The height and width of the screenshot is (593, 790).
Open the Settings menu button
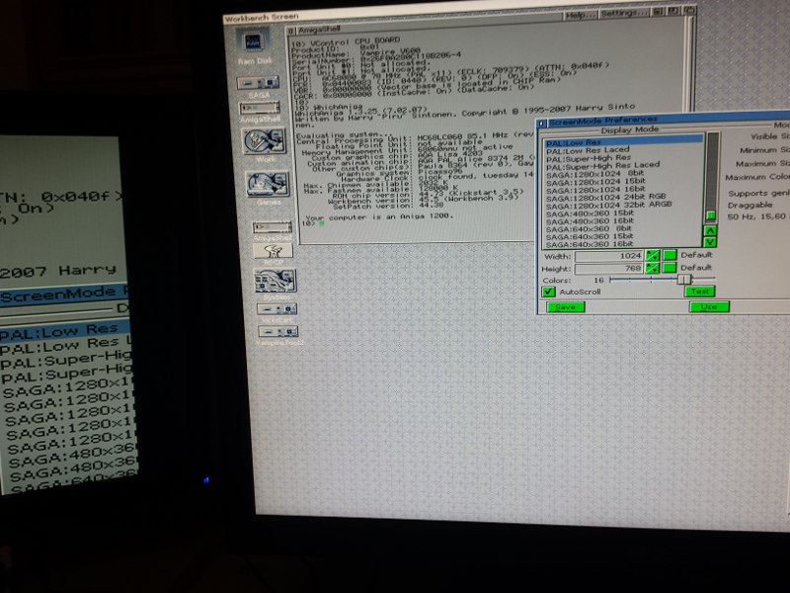pos(623,15)
